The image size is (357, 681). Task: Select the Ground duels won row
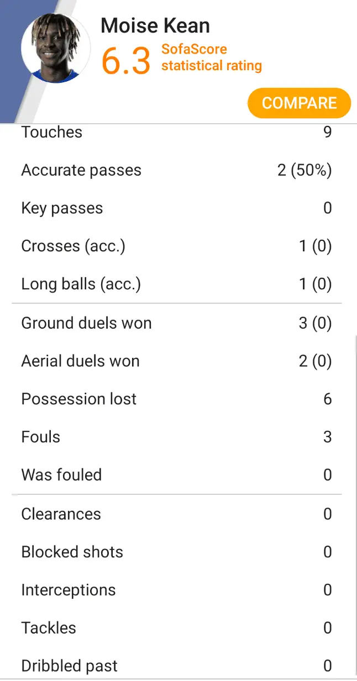[177, 323]
